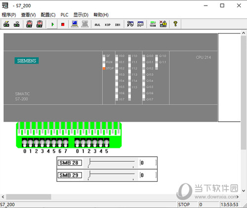Maximize the S7_200 window
Viewport: 247px width, 208px height.
coord(222,5)
